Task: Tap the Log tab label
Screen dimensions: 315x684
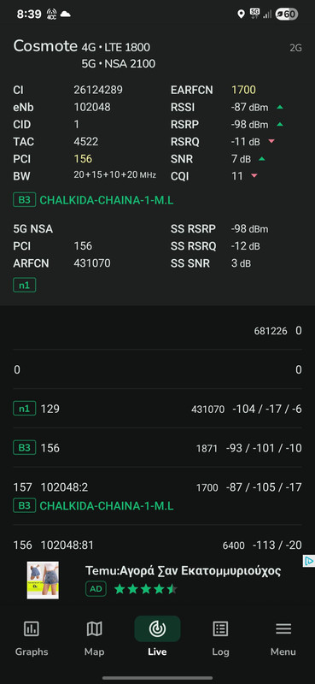Action: (220, 652)
